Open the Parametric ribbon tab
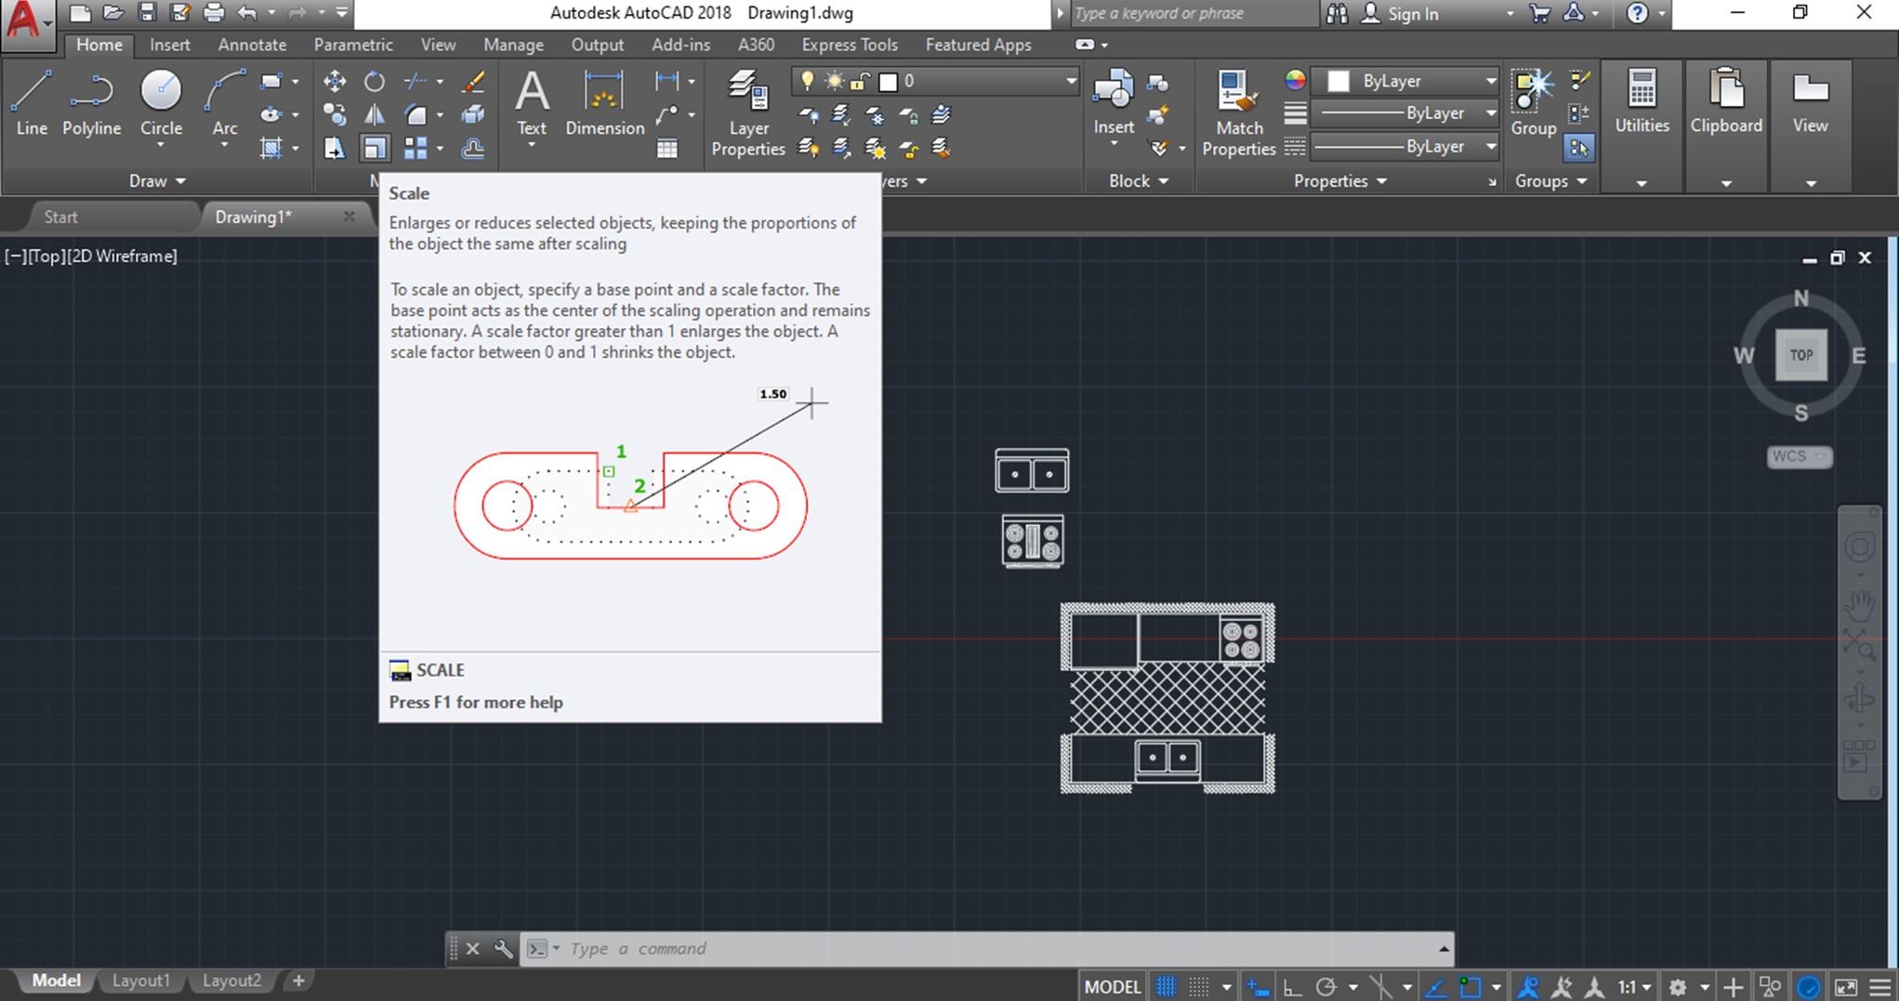Screen dimensions: 1899x1001 (x=352, y=45)
